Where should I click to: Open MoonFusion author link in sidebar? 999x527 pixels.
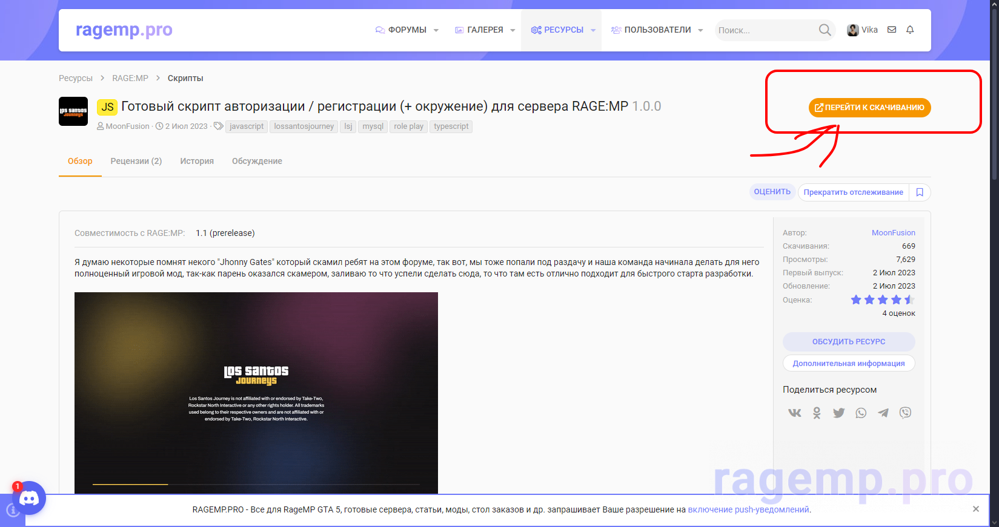pos(893,233)
